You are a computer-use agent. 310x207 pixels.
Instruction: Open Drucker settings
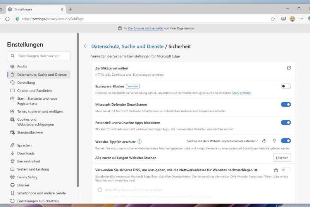coord(39,185)
